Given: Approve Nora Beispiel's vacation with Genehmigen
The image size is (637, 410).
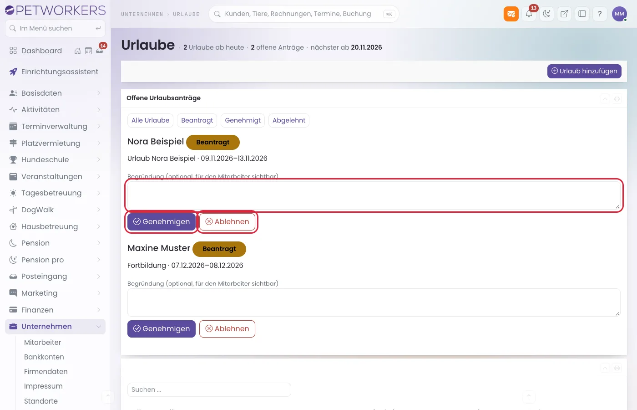Looking at the screenshot, I should pos(162,222).
